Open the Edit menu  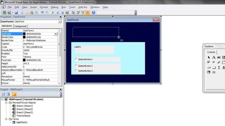[x=17, y=7]
